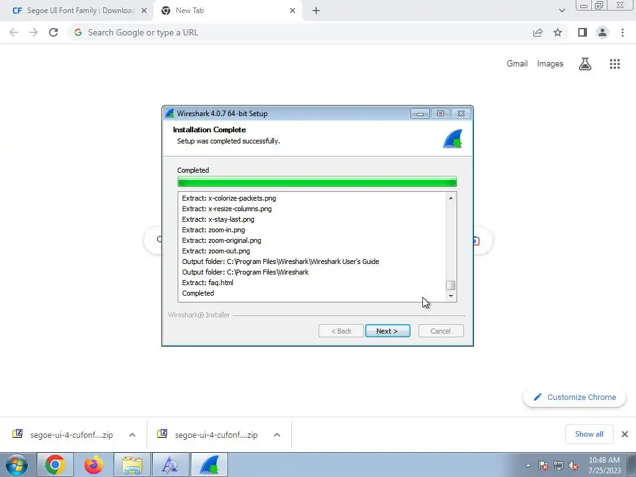
Task: Click the Chrome taskbar icon
Action: [55, 465]
